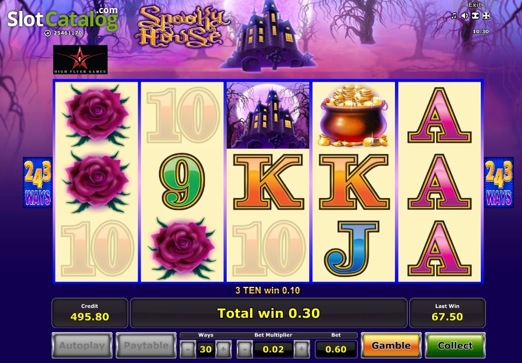Click the Collect button

(x=455, y=345)
